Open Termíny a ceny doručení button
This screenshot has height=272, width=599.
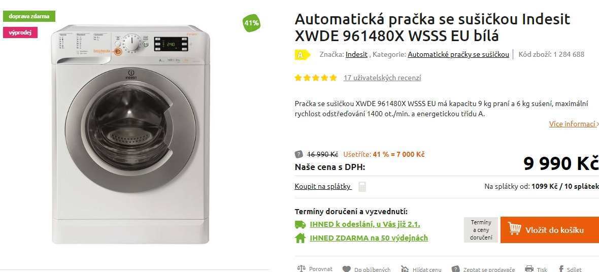481,230
